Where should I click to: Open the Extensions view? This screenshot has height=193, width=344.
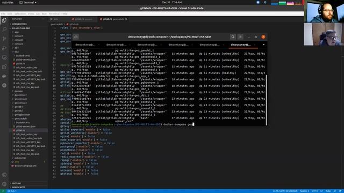click(4, 66)
